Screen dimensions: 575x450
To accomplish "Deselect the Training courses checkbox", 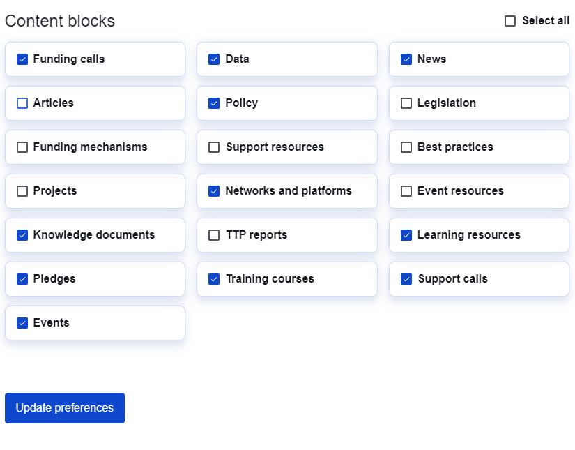I will [x=214, y=279].
